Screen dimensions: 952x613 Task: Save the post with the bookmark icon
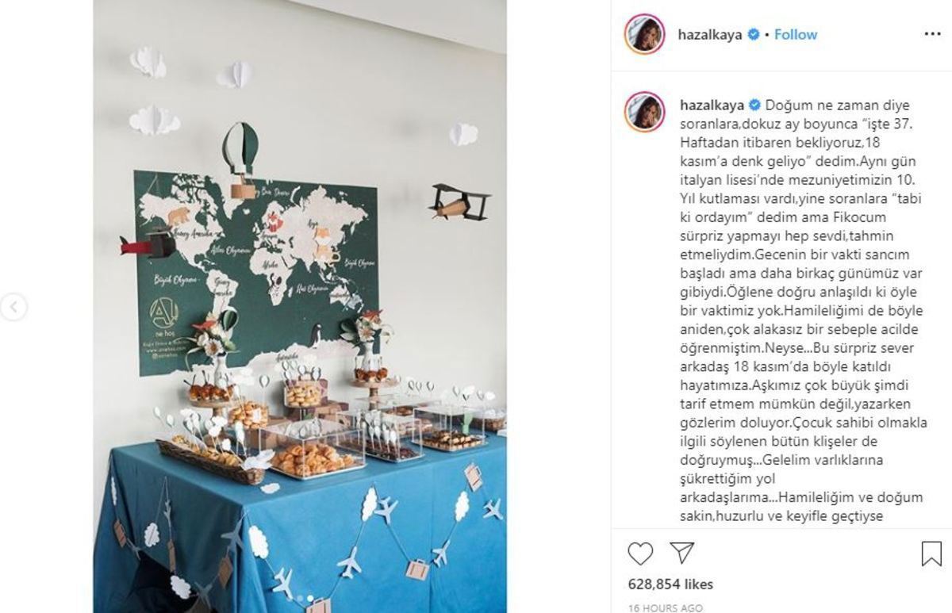(x=931, y=553)
